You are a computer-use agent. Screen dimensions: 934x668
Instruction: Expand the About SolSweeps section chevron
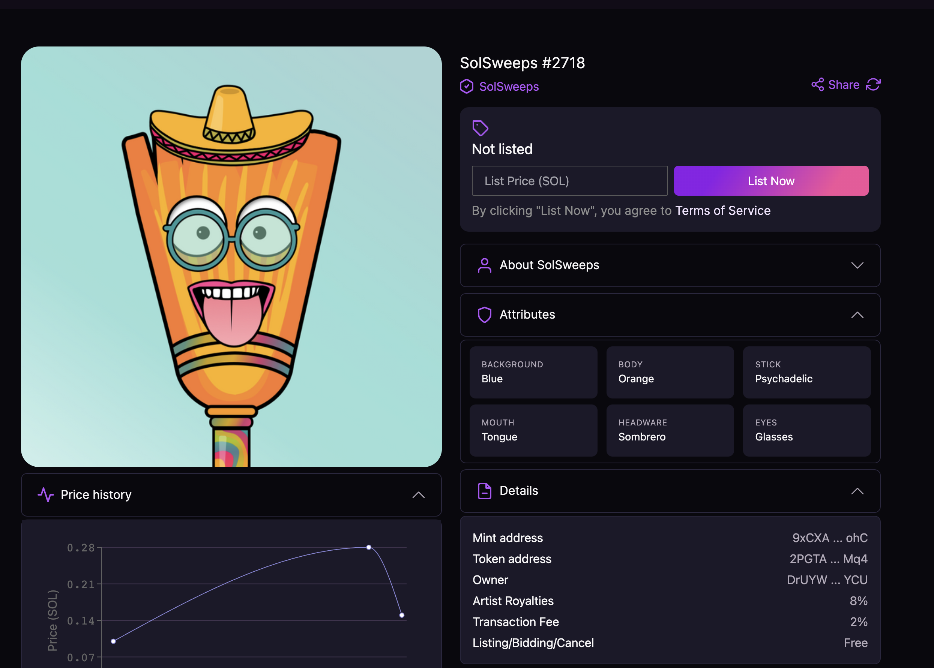(x=857, y=265)
